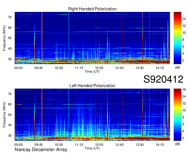Click the 40 MHz tick on lower plot
The image size is (189, 153).
(x=10, y=125)
